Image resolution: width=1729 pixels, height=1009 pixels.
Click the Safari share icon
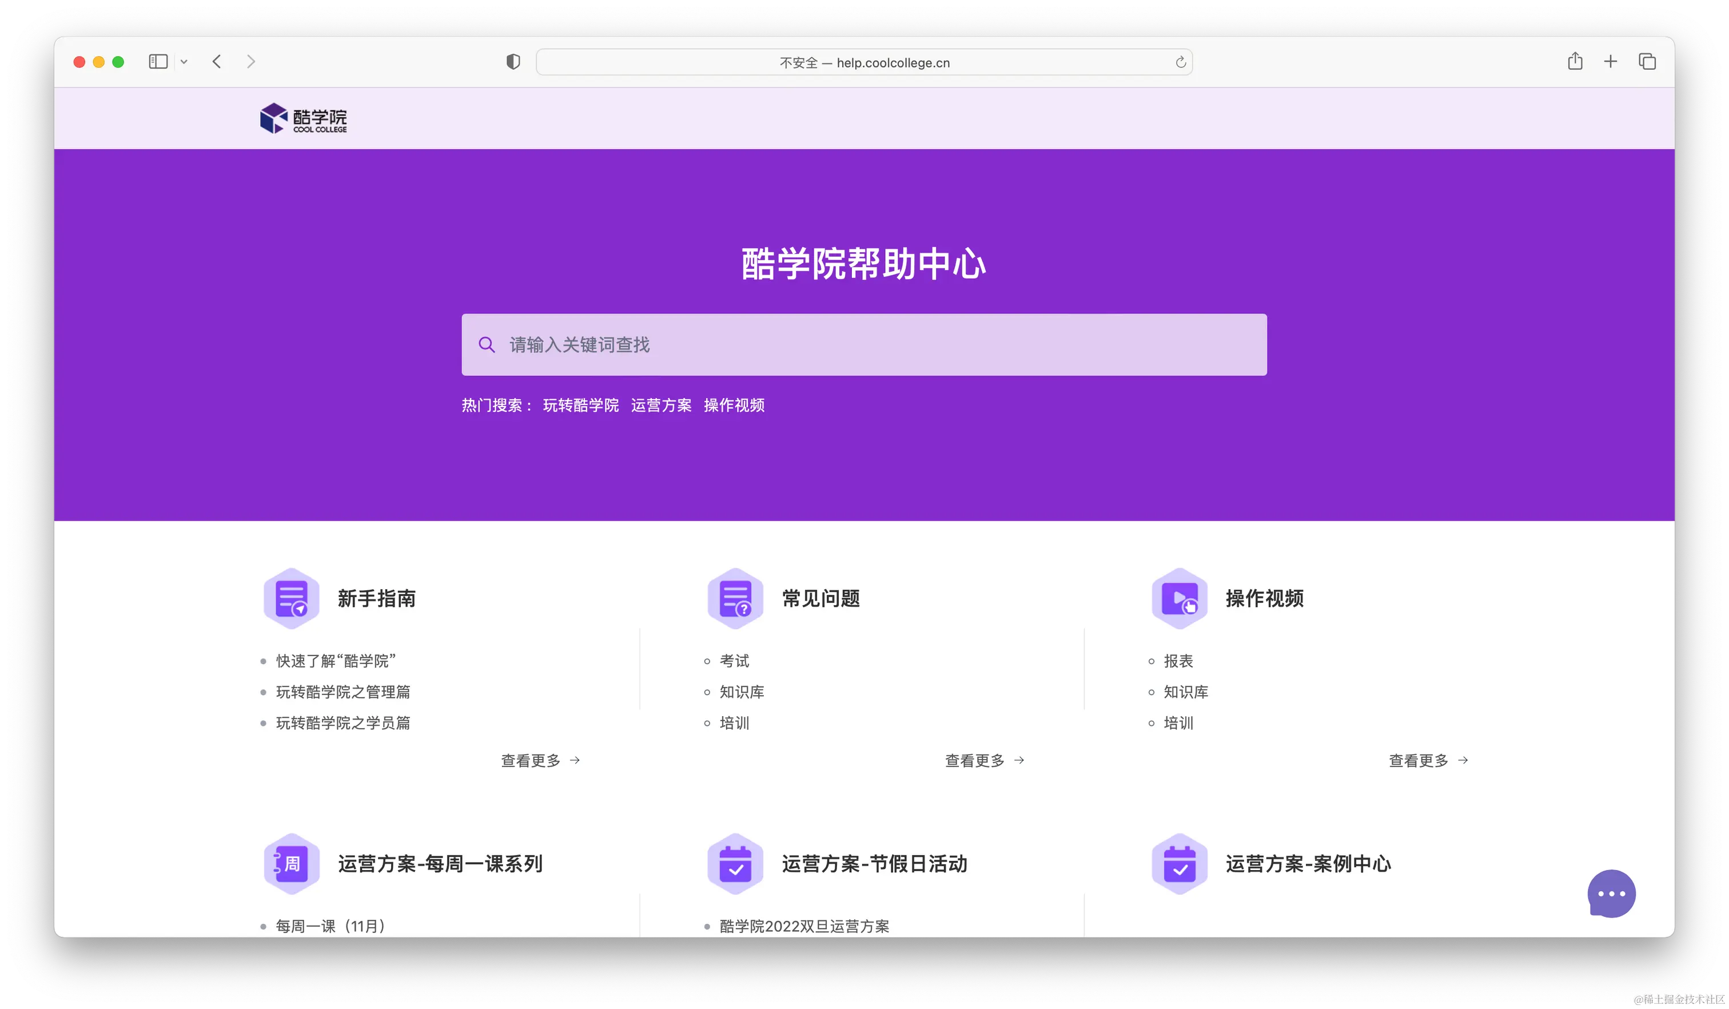tap(1575, 62)
